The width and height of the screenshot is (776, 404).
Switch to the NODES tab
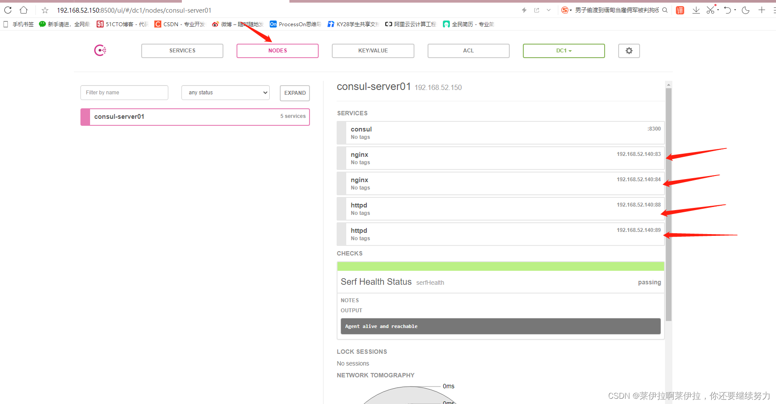(x=278, y=51)
